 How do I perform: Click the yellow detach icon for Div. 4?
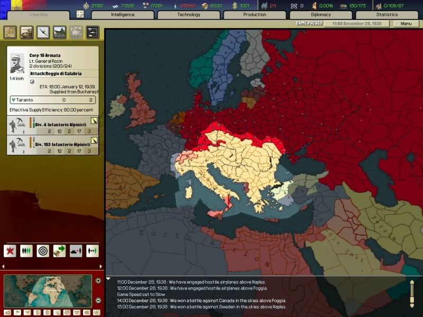point(94,121)
